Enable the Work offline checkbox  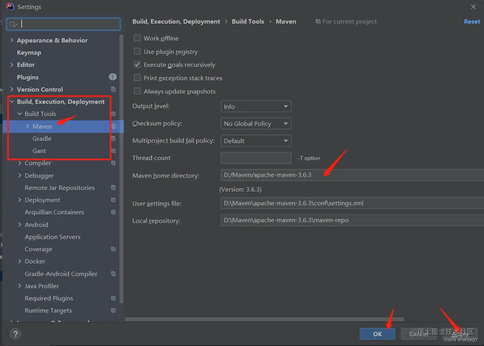137,38
